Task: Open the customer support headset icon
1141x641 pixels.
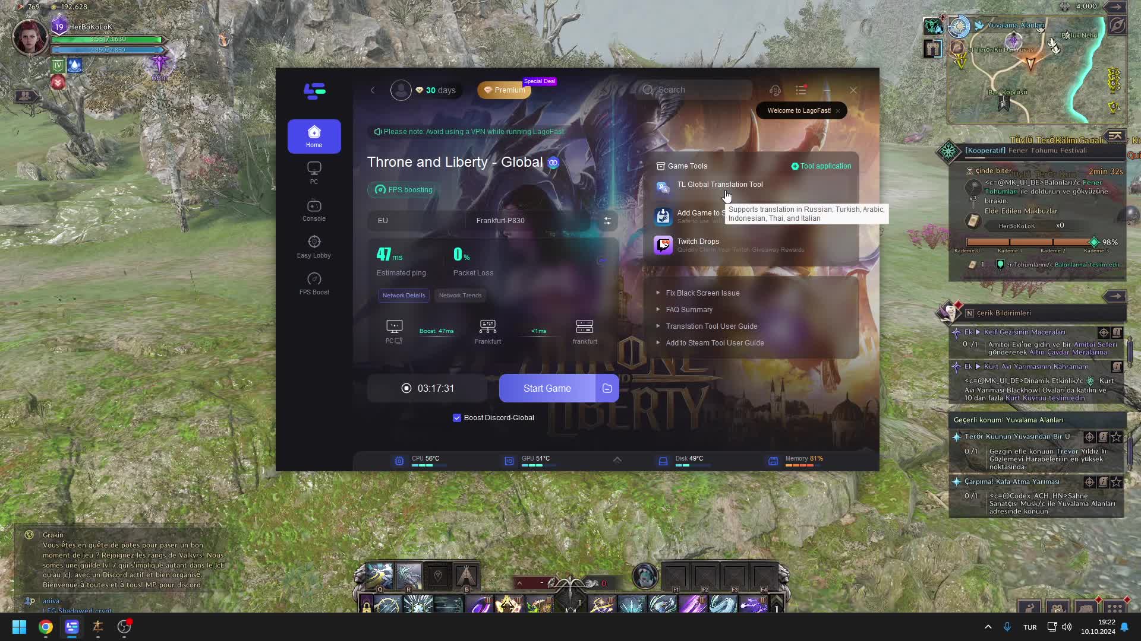Action: 775,90
